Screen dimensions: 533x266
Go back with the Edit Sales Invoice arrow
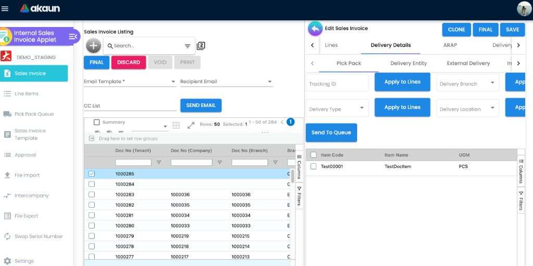click(x=315, y=29)
